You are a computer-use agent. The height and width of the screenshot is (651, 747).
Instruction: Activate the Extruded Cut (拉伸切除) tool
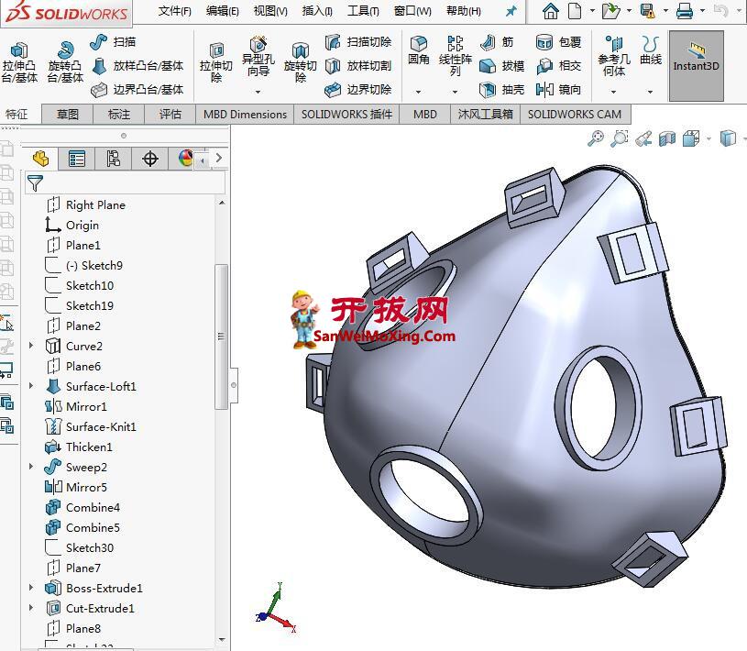click(216, 62)
